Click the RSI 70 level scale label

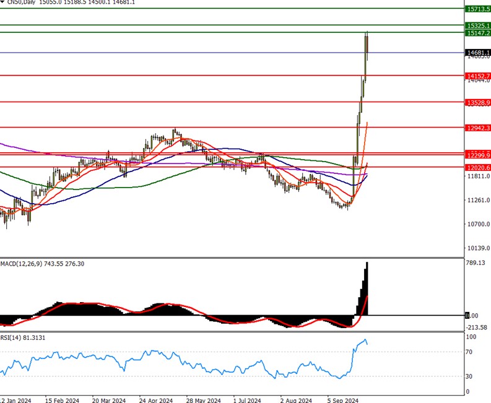469,352
